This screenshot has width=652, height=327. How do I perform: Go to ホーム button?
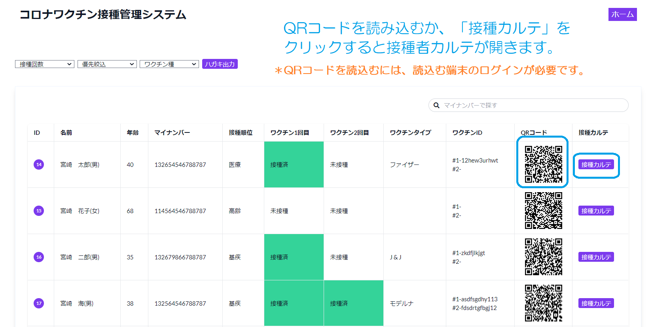623,14
